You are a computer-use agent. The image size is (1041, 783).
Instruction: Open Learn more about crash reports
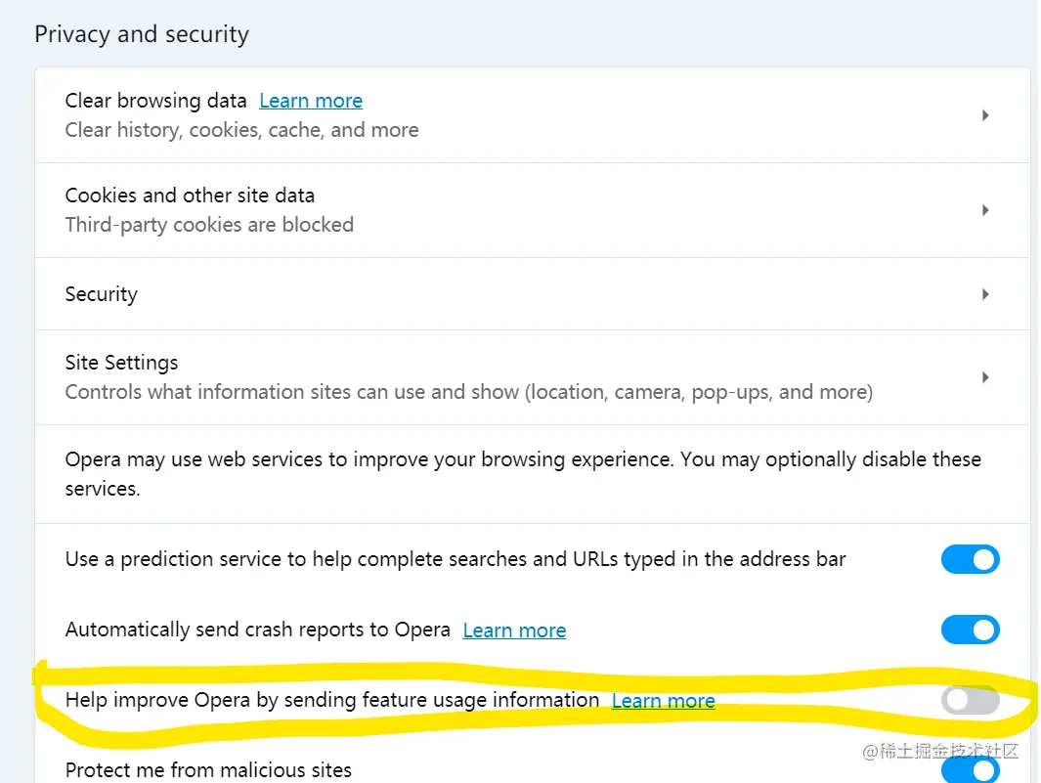(514, 631)
